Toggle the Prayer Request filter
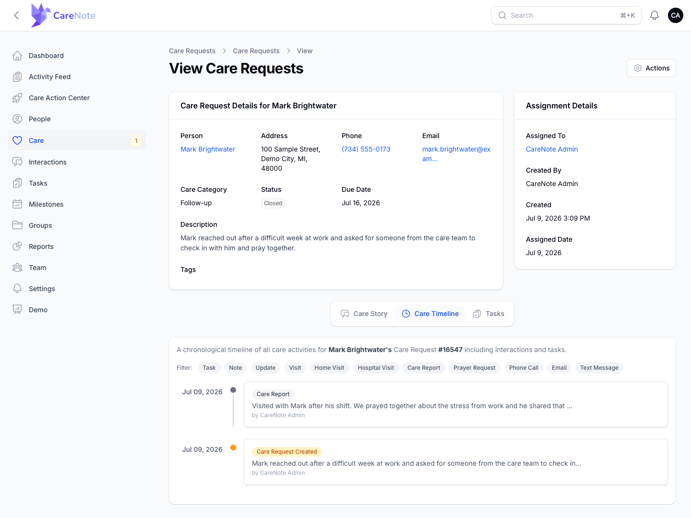 pyautogui.click(x=475, y=368)
